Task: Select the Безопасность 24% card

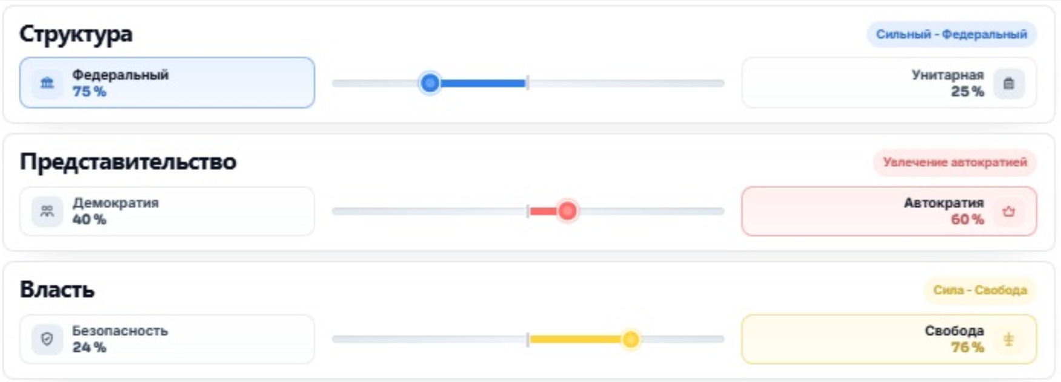Action: click(167, 339)
